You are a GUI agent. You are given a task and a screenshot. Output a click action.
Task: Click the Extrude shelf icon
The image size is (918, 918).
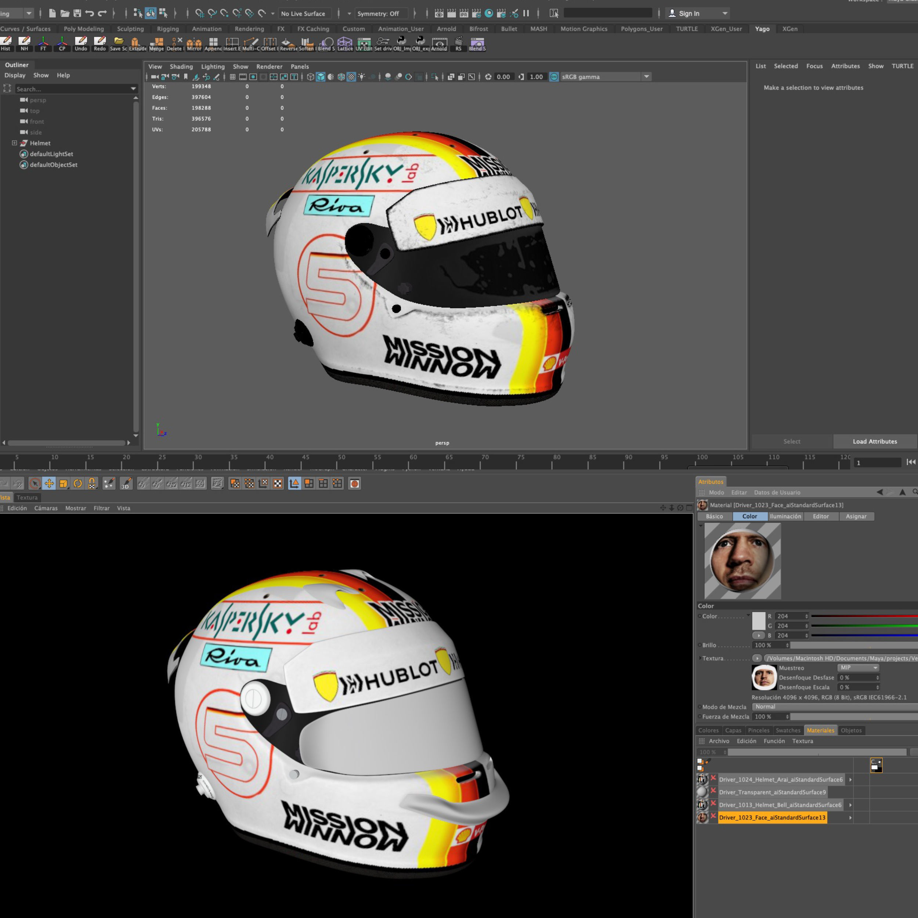tap(137, 44)
